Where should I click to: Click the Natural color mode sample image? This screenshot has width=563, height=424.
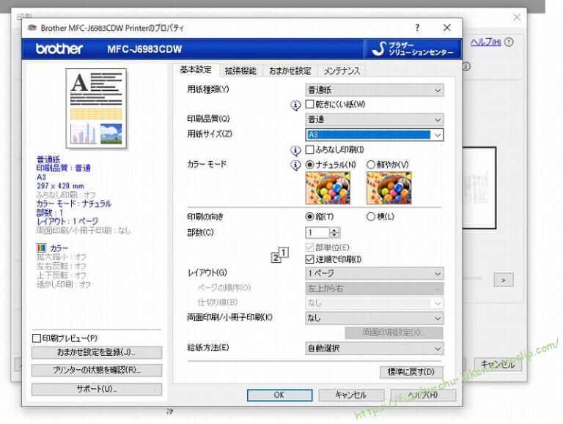328,187
